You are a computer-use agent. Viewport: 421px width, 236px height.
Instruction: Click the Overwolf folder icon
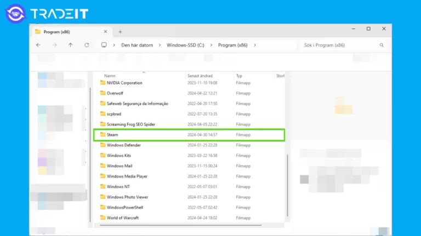(x=103, y=93)
